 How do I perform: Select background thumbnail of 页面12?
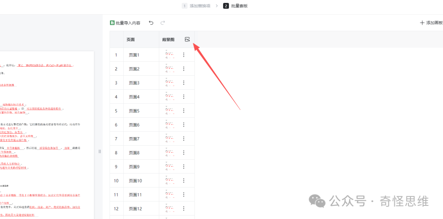(170, 209)
